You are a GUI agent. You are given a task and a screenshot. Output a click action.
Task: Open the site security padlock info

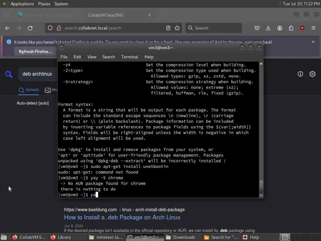(x=59, y=28)
